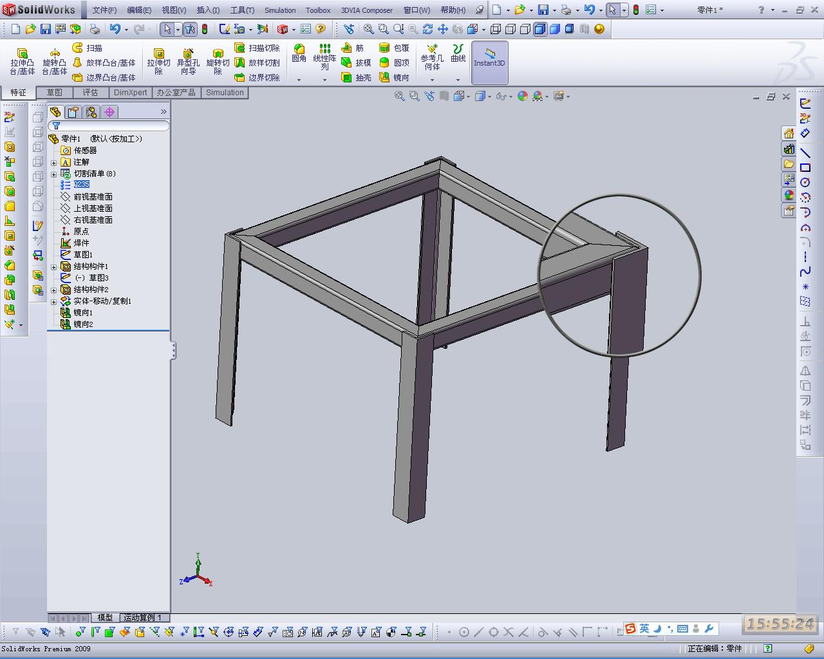Select the Revolved Boss/Base tool (旋转凸台/基体)
Image resolution: width=824 pixels, height=659 pixels.
55,61
